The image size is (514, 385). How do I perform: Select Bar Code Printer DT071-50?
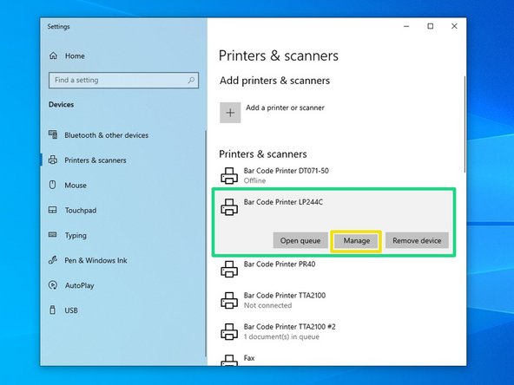287,171
